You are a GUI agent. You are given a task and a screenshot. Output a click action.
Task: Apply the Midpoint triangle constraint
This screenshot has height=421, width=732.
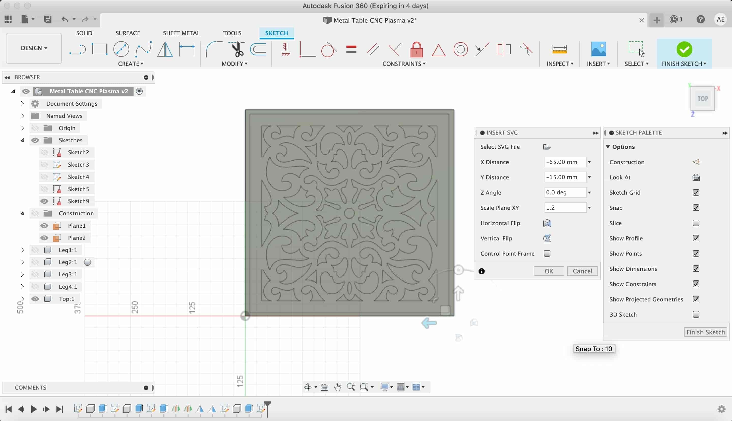(439, 50)
